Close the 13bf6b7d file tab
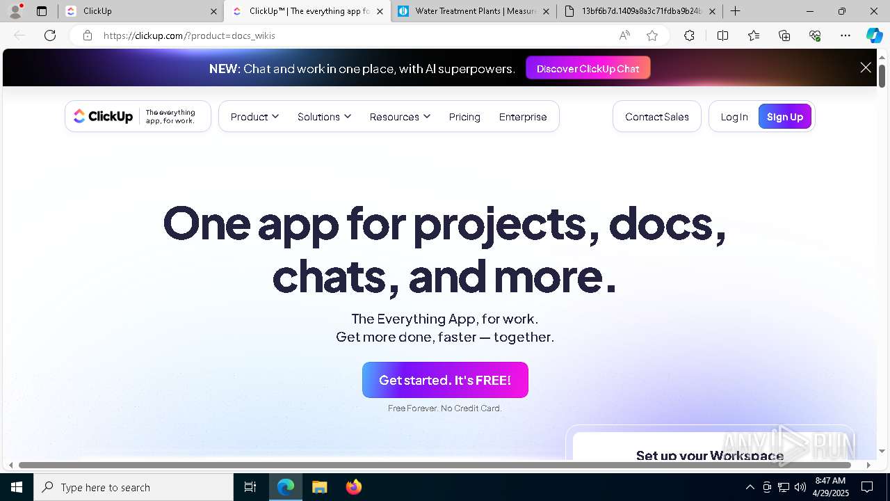Image resolution: width=890 pixels, height=501 pixels. click(712, 11)
